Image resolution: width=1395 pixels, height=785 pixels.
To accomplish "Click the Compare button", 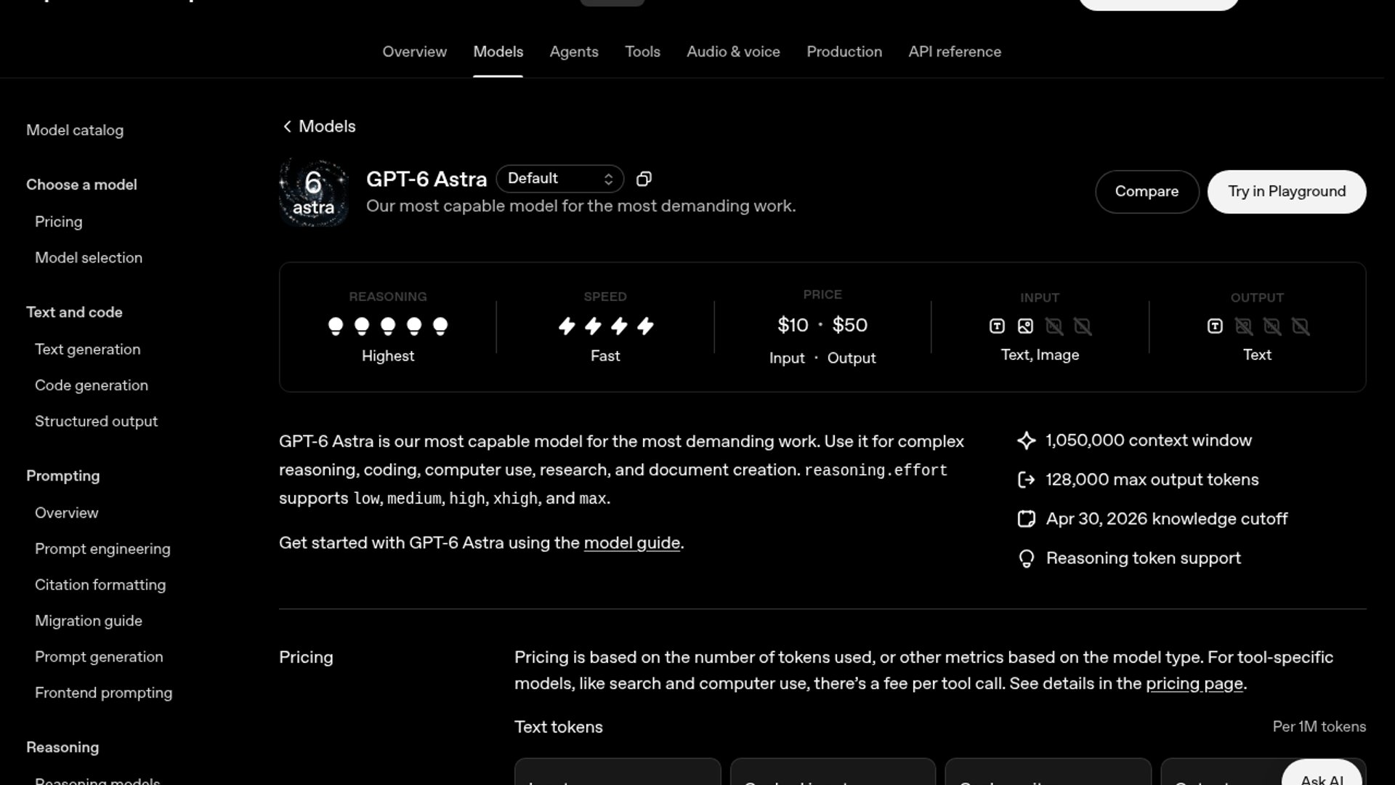I will click(1147, 192).
